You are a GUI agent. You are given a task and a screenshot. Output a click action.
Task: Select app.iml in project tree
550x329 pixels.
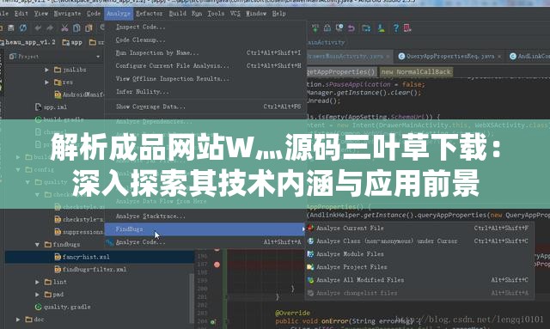55,107
